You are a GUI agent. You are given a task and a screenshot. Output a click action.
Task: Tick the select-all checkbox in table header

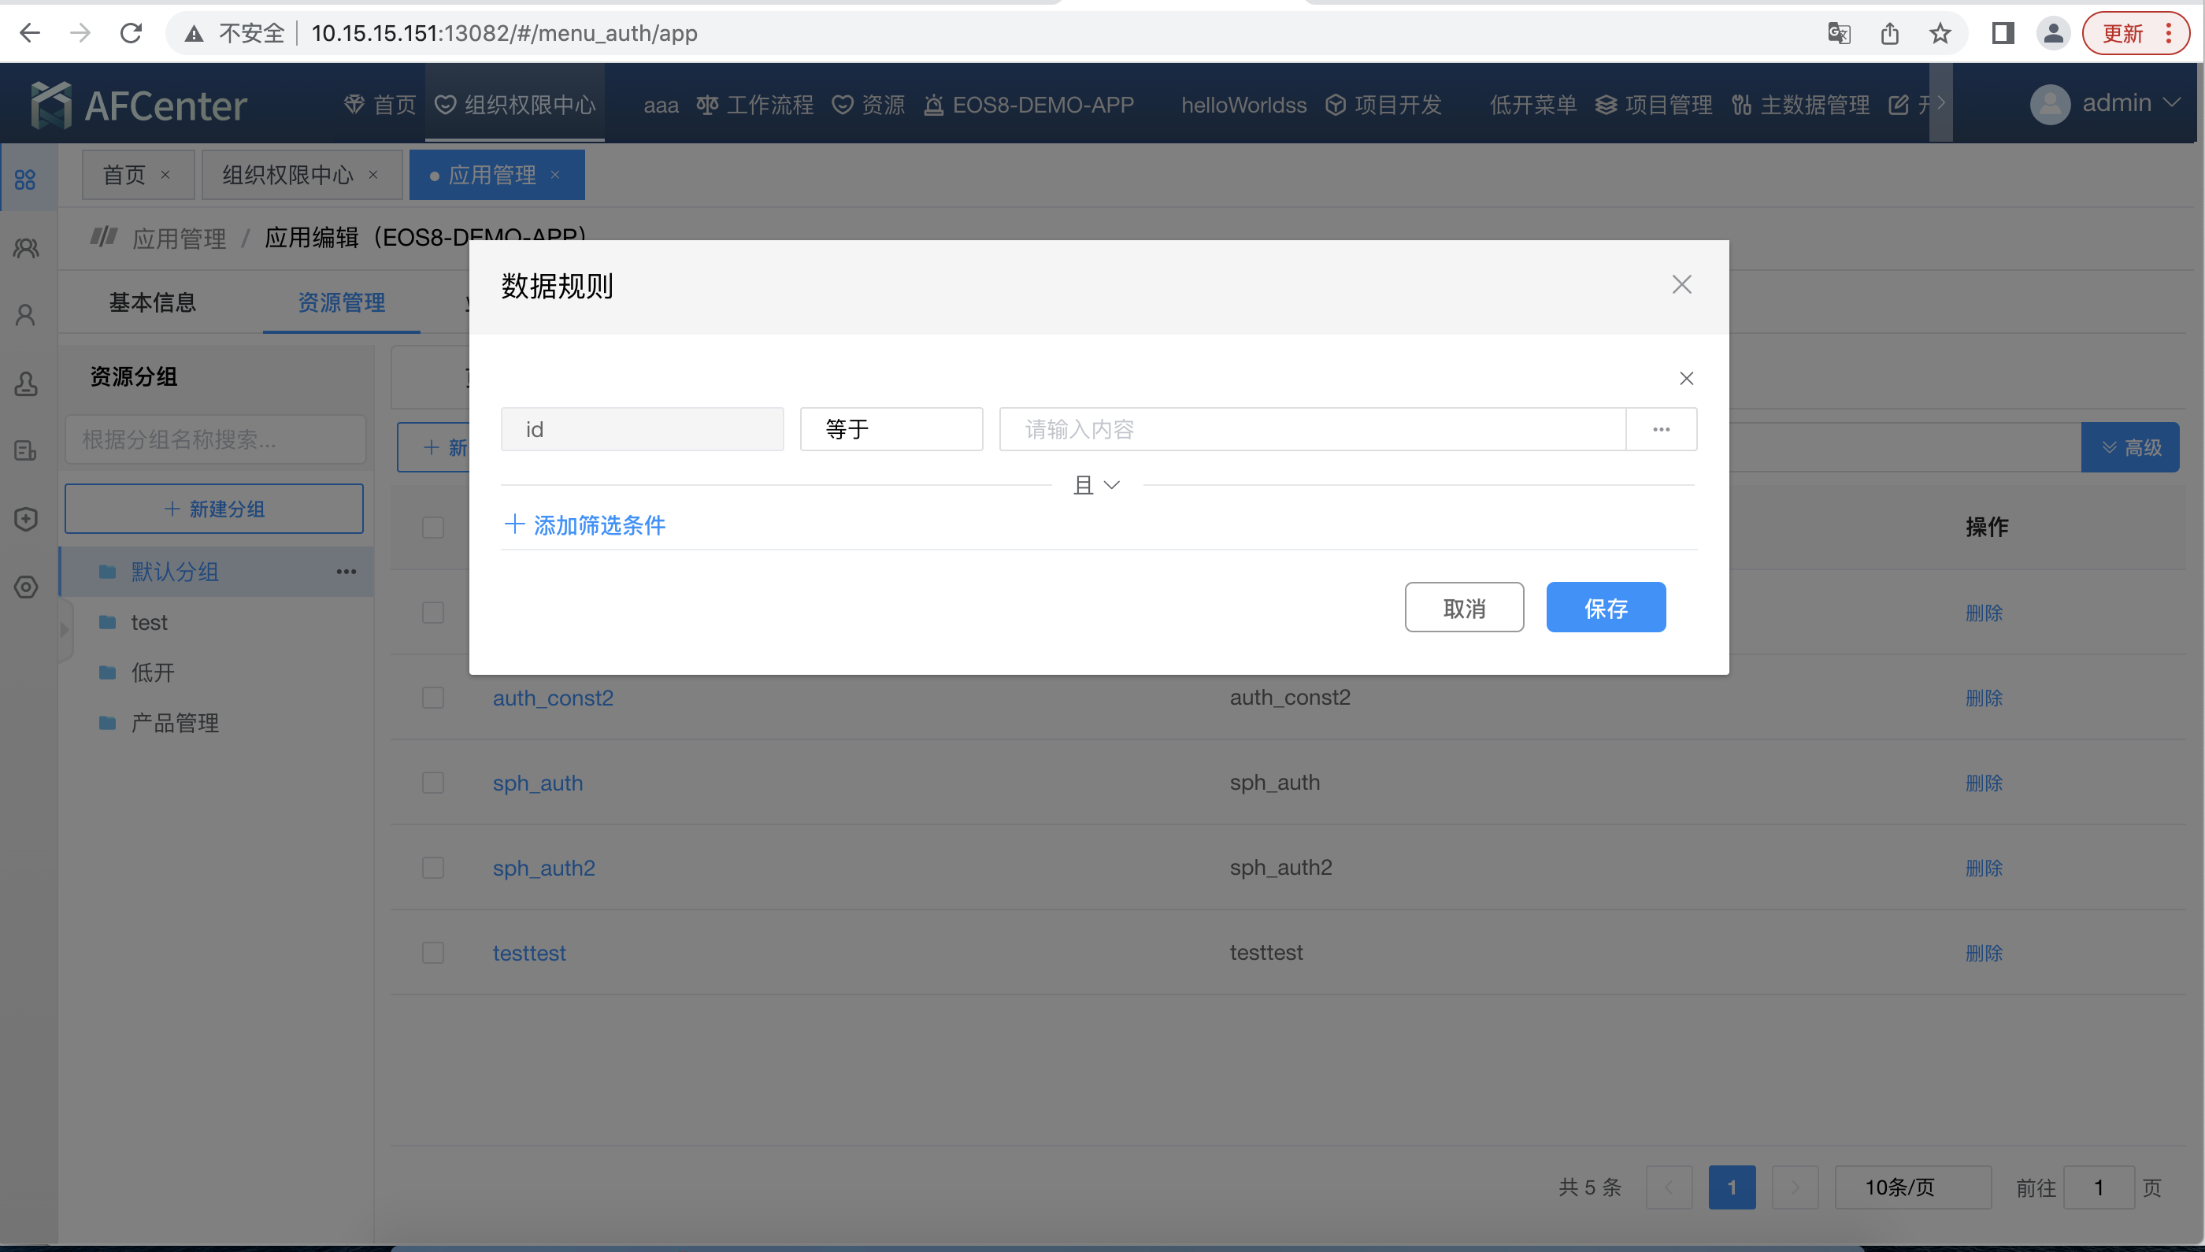[x=433, y=527]
